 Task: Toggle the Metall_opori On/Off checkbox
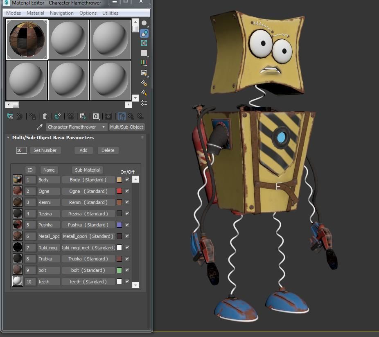point(127,236)
